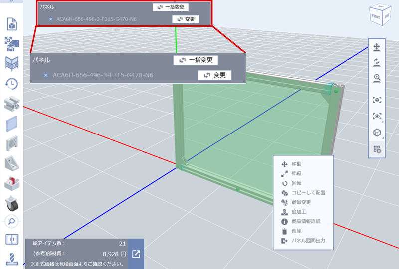Image resolution: width=399 pixels, height=269 pixels.
Task: Click the aluminum frame extrusion icon in sidebar
Action: (11, 103)
